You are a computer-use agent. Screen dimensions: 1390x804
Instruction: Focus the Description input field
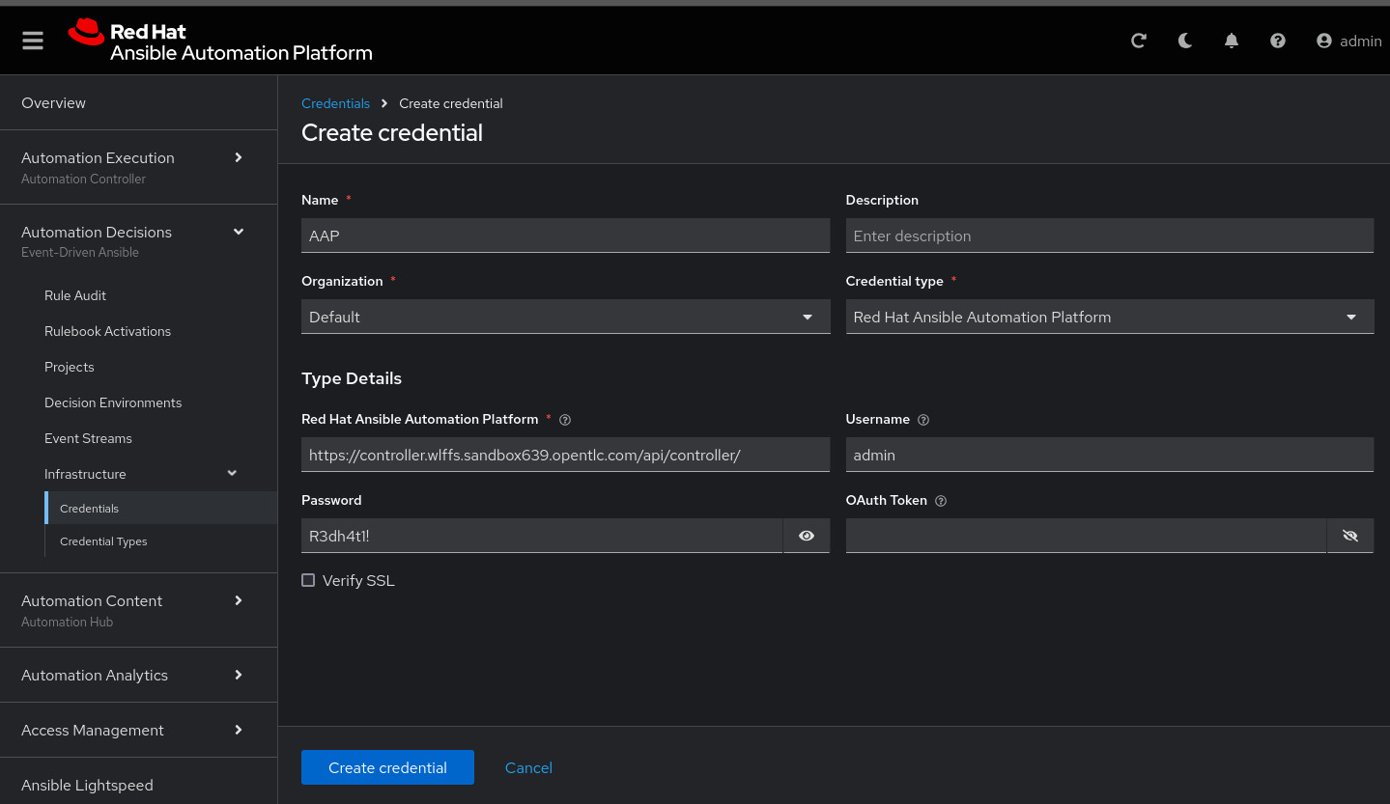pos(1110,236)
